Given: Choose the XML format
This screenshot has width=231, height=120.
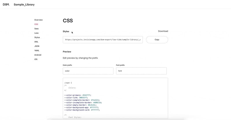Looking at the screenshot, I should pyautogui.click(x=36, y=42).
